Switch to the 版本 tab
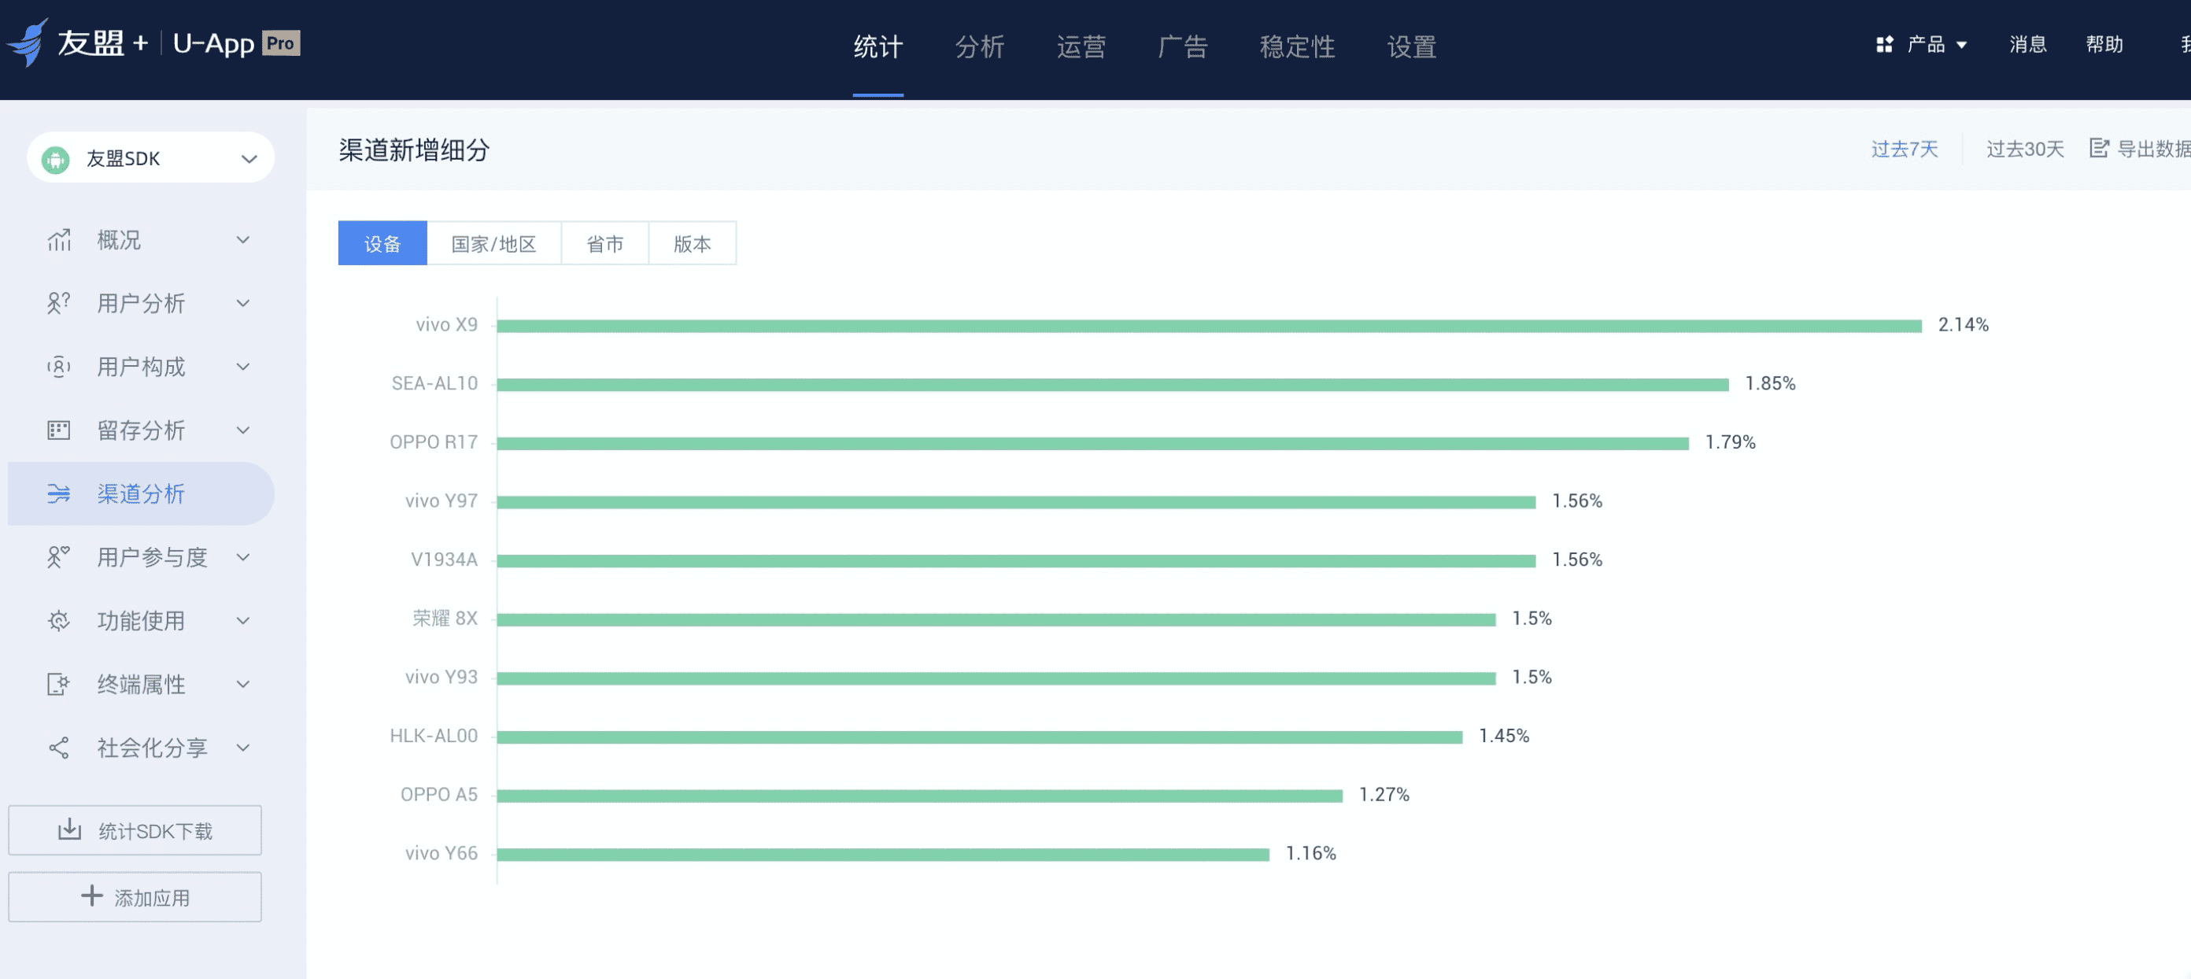 692,244
